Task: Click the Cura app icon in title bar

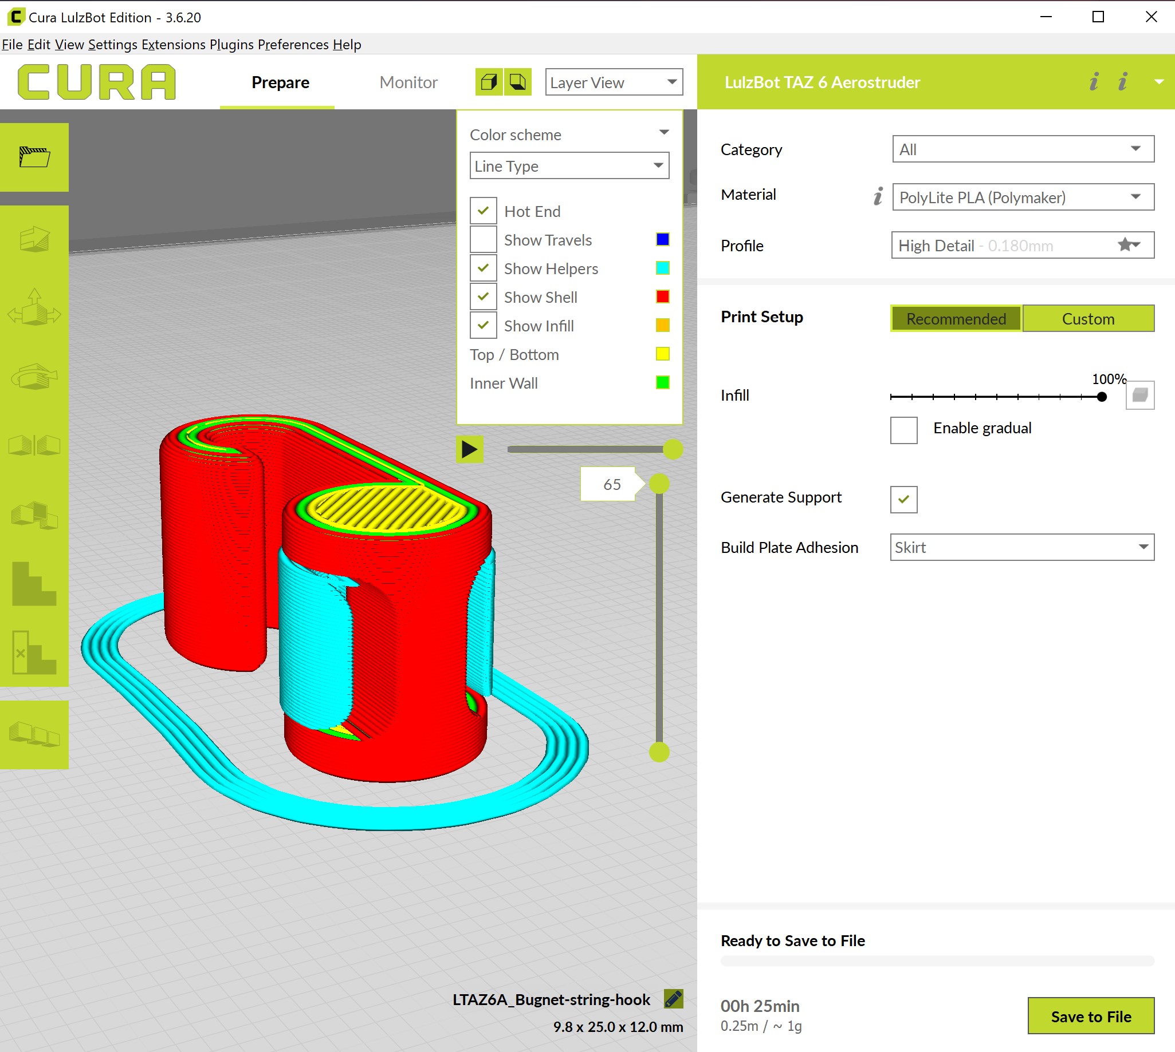Action: click(x=15, y=17)
